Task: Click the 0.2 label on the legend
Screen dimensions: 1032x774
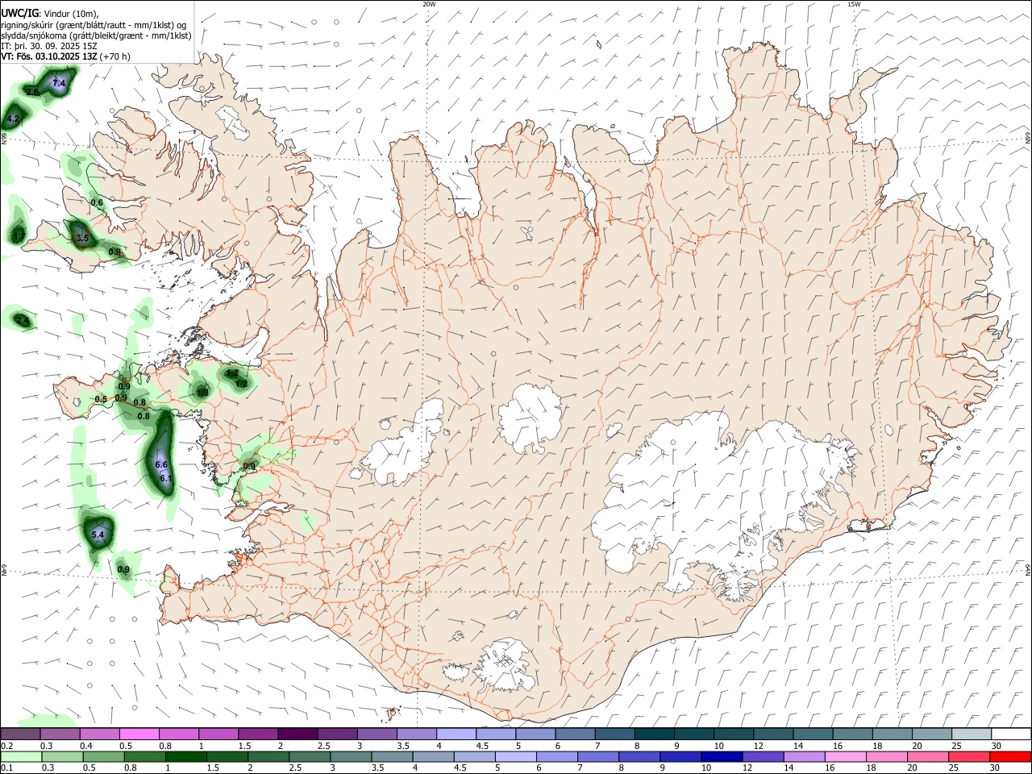Action: 6,746
